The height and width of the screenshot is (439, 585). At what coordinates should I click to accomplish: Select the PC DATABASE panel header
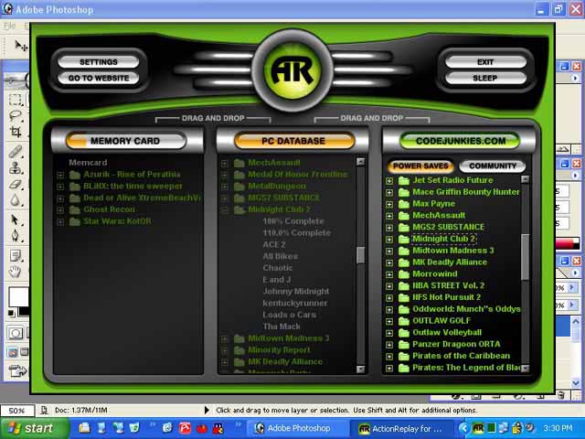coord(293,141)
